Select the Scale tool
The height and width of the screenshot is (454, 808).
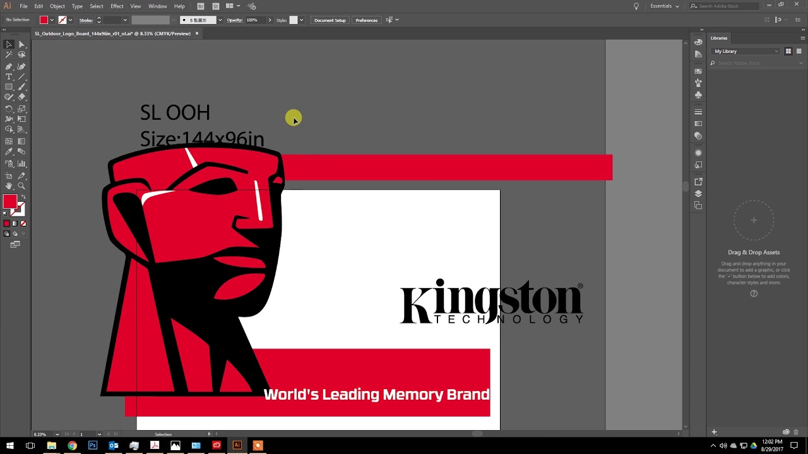coord(21,108)
